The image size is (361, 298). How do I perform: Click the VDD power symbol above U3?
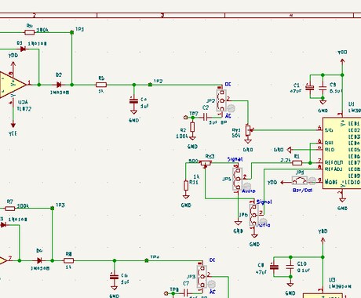click(323, 241)
